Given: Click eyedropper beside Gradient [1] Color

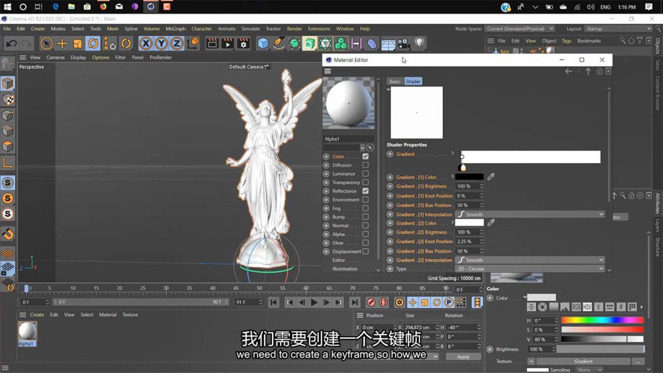Looking at the screenshot, I should pyautogui.click(x=491, y=177).
